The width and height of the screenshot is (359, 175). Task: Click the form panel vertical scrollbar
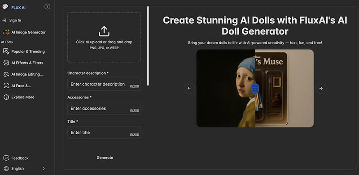point(148,46)
